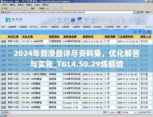Viewport: 153px width, 117px height.
Task: Click the History clock toolbar icon
Action: [48, 9]
